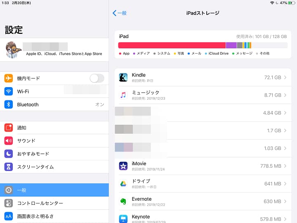Tap the 778.5 MB iMovie size

pyautogui.click(x=271, y=166)
